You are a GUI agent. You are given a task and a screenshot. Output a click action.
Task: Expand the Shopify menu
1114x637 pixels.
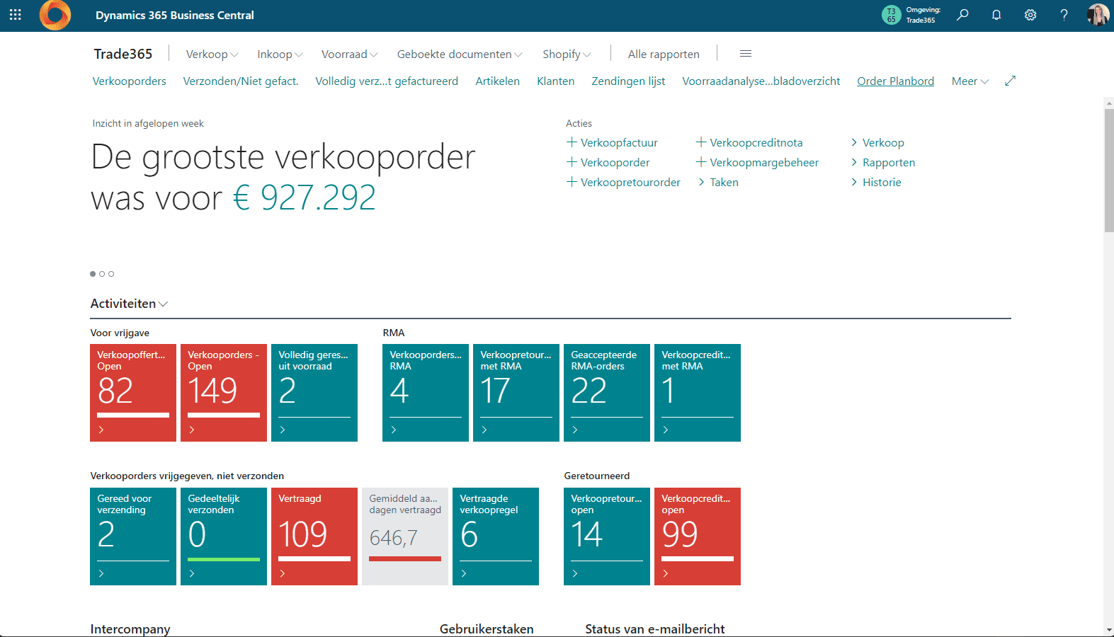(x=567, y=54)
